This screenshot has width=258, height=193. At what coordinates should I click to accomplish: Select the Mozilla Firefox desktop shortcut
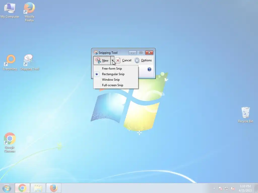(x=29, y=12)
